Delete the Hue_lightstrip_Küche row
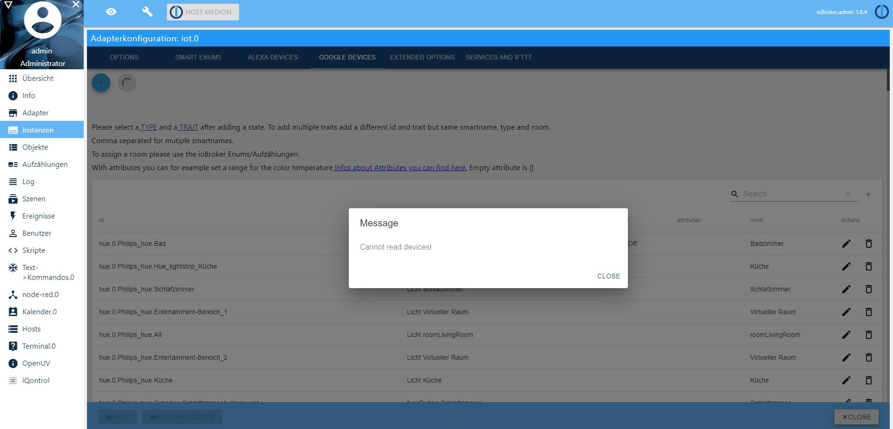893x429 pixels. pyautogui.click(x=868, y=266)
